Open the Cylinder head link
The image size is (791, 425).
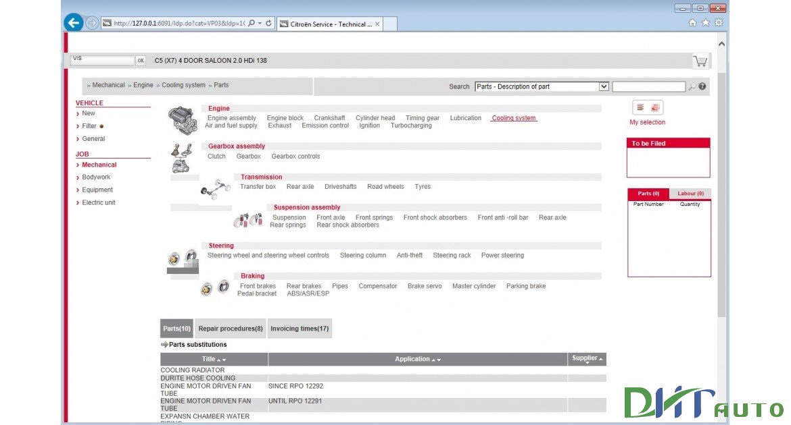[375, 118]
